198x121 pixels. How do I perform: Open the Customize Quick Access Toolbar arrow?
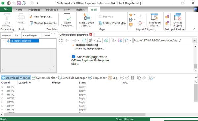(37, 3)
